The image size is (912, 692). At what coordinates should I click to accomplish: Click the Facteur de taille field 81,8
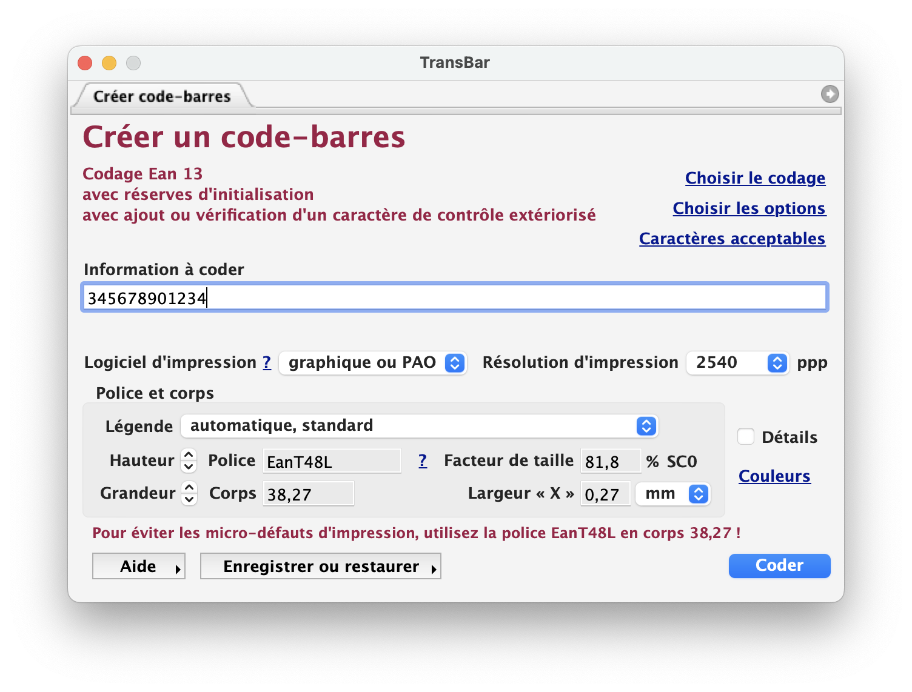(611, 461)
